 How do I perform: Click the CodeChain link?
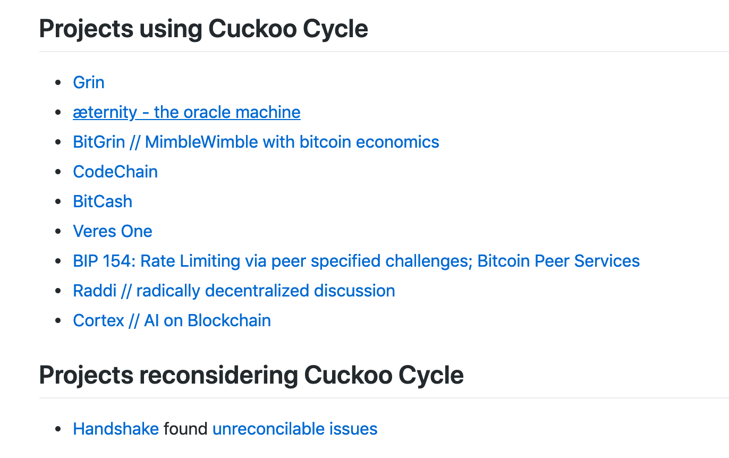[115, 172]
